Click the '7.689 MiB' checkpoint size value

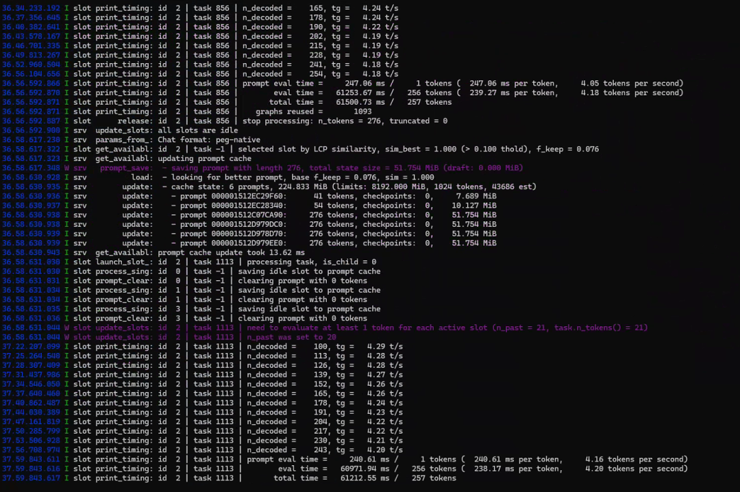pos(476,197)
